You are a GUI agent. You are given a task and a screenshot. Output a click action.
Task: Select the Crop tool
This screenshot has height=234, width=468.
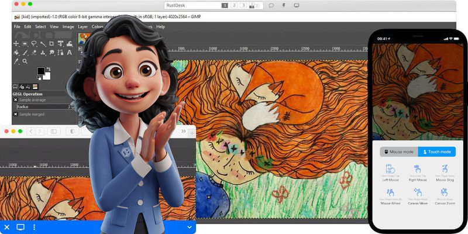(x=51, y=44)
